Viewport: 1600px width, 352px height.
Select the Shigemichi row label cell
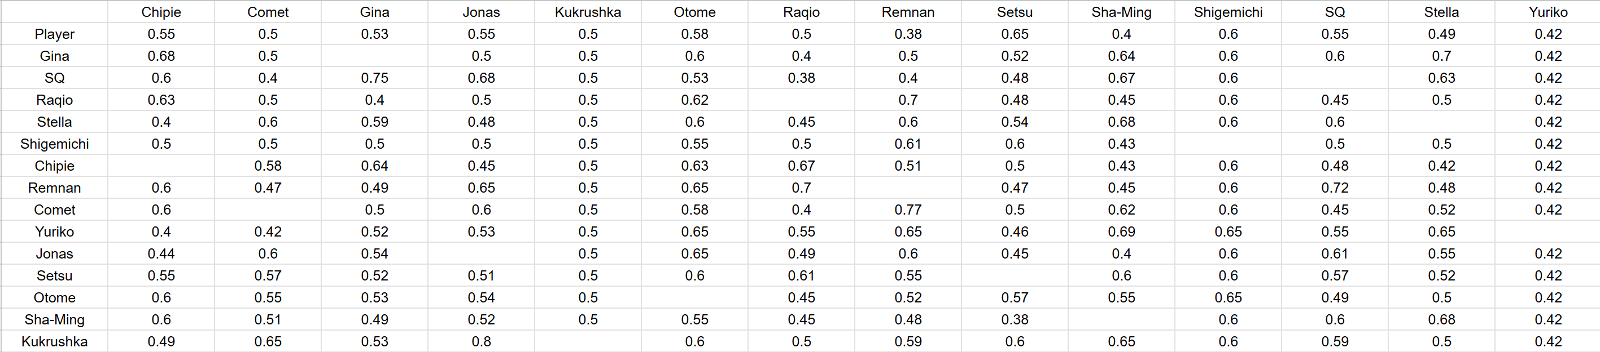click(x=55, y=144)
